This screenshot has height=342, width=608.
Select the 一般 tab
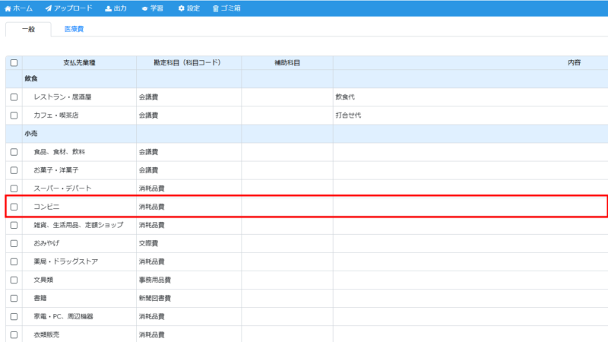coord(28,29)
